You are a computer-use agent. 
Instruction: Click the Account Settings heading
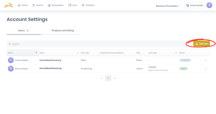pyautogui.click(x=27, y=19)
